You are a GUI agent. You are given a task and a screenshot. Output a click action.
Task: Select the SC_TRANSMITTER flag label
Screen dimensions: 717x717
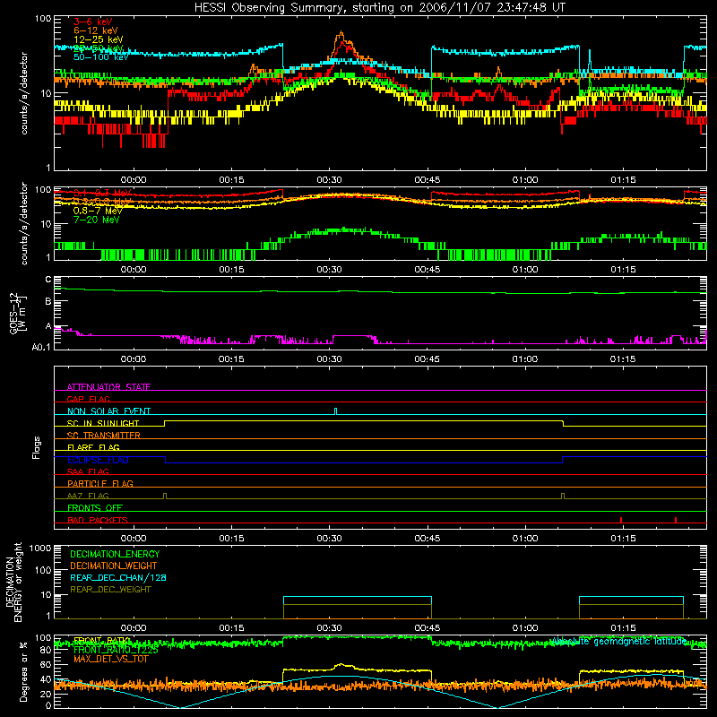click(x=104, y=436)
